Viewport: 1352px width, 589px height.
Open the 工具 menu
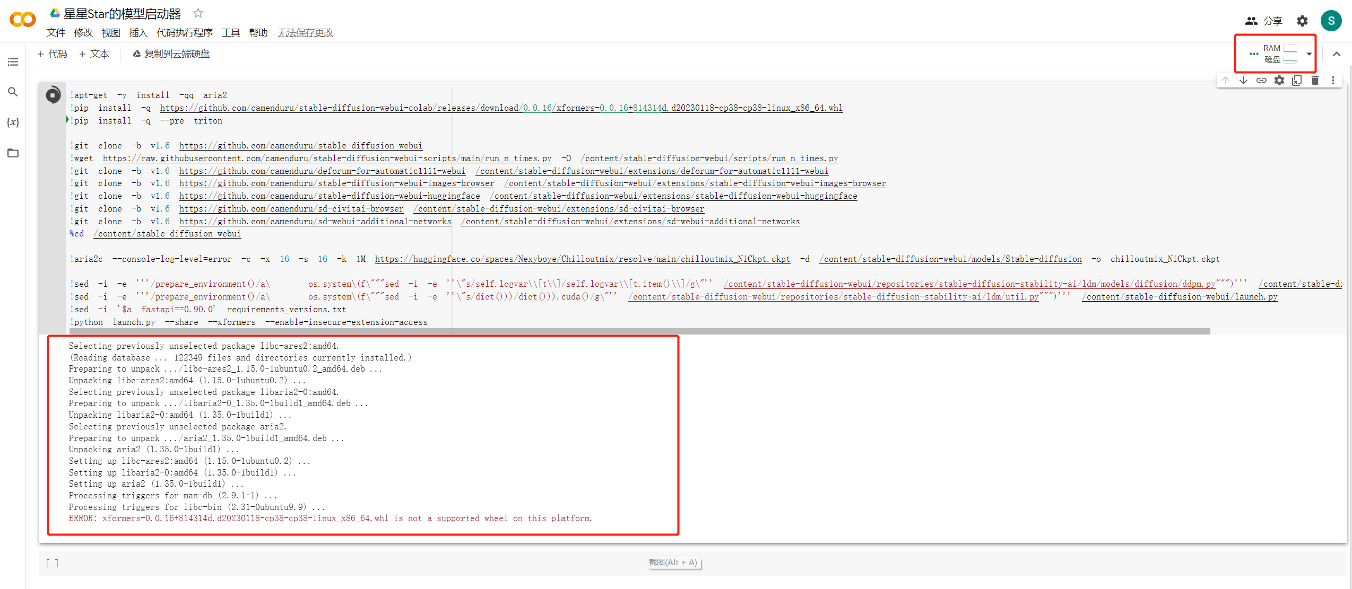231,33
